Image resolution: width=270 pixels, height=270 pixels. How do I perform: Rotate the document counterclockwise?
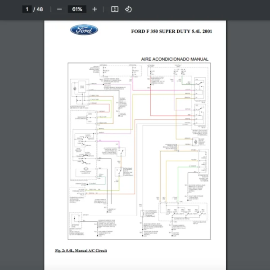pos(128,9)
